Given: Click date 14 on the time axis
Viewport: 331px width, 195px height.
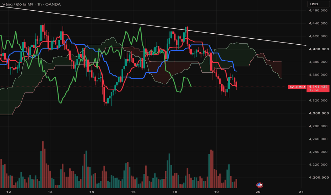Looking at the screenshot, I should [x=92, y=192].
